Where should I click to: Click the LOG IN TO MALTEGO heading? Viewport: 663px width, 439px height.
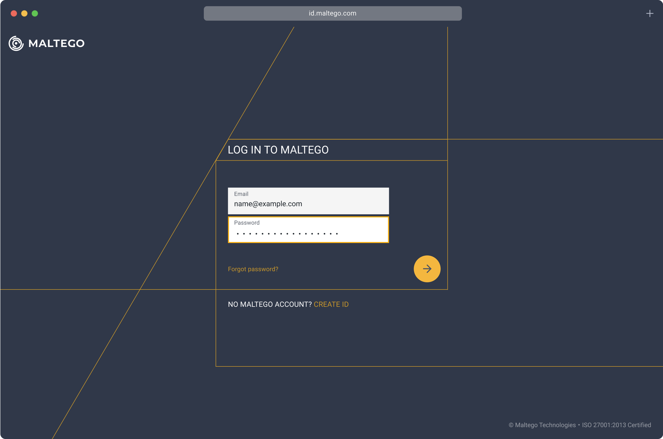click(x=278, y=150)
